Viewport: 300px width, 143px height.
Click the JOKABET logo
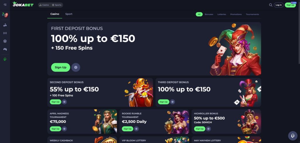[x=23, y=4]
